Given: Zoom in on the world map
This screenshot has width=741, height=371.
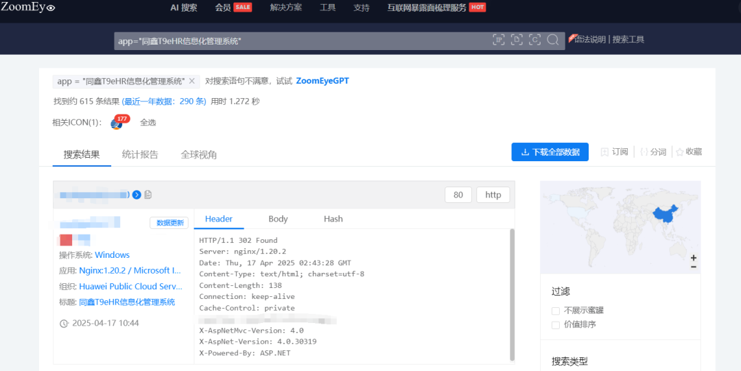Looking at the screenshot, I should coord(693,258).
